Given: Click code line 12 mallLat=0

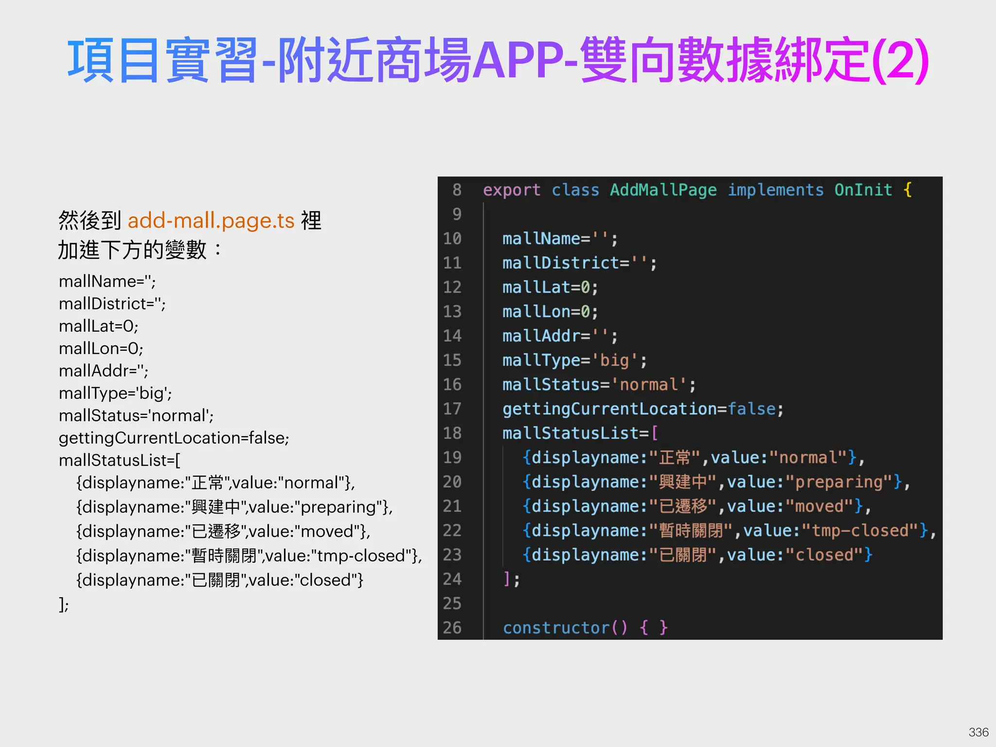Looking at the screenshot, I should [x=551, y=287].
